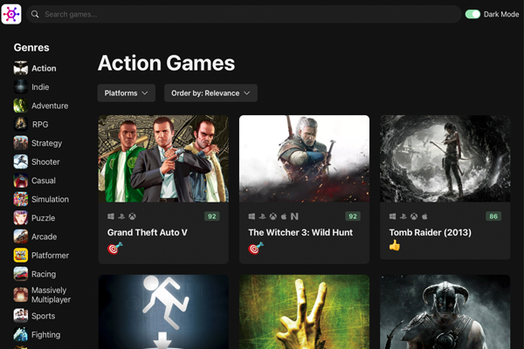
Task: Click the search magnifier icon
Action: point(35,15)
